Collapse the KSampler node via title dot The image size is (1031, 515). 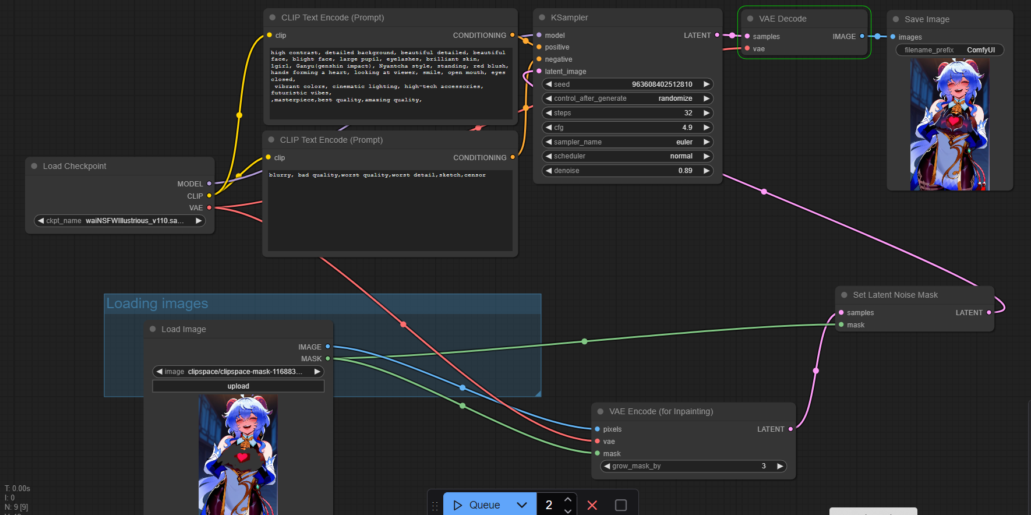(x=542, y=17)
